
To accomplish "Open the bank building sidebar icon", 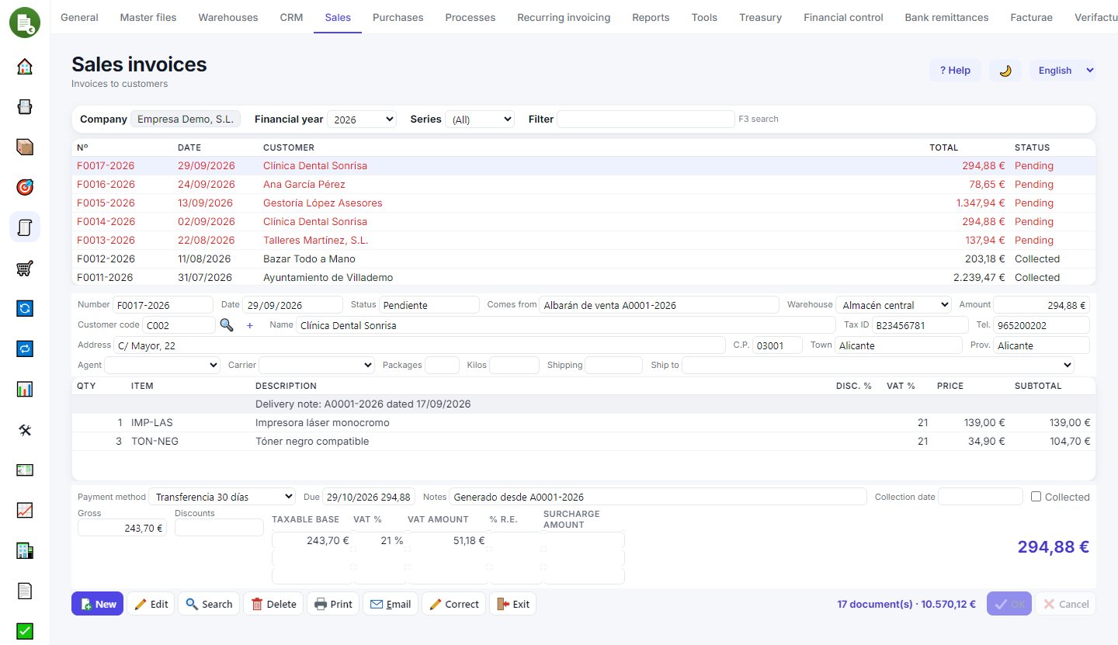I will (x=25, y=550).
